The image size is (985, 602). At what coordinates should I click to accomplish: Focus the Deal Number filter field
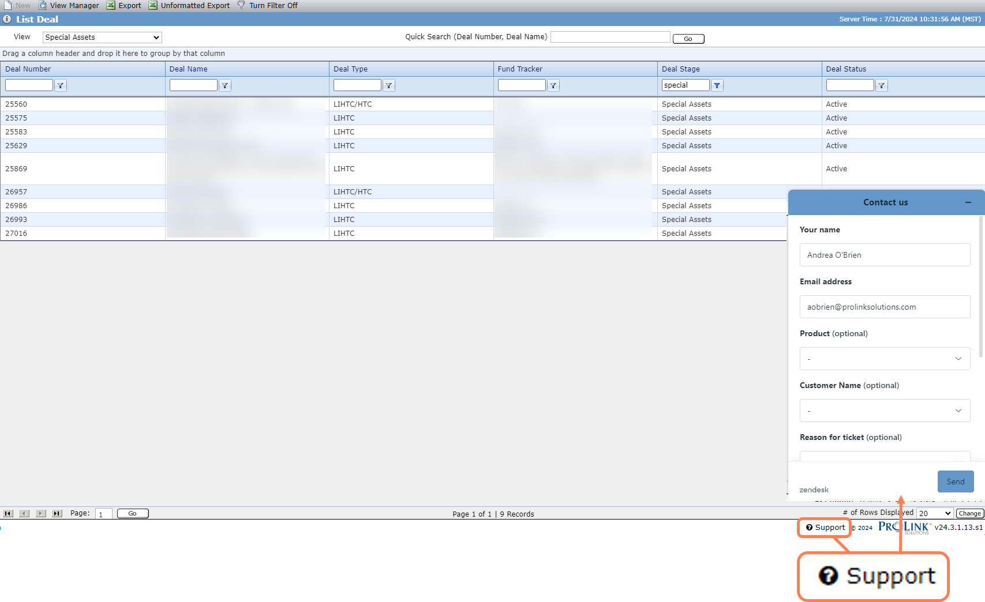(x=29, y=85)
